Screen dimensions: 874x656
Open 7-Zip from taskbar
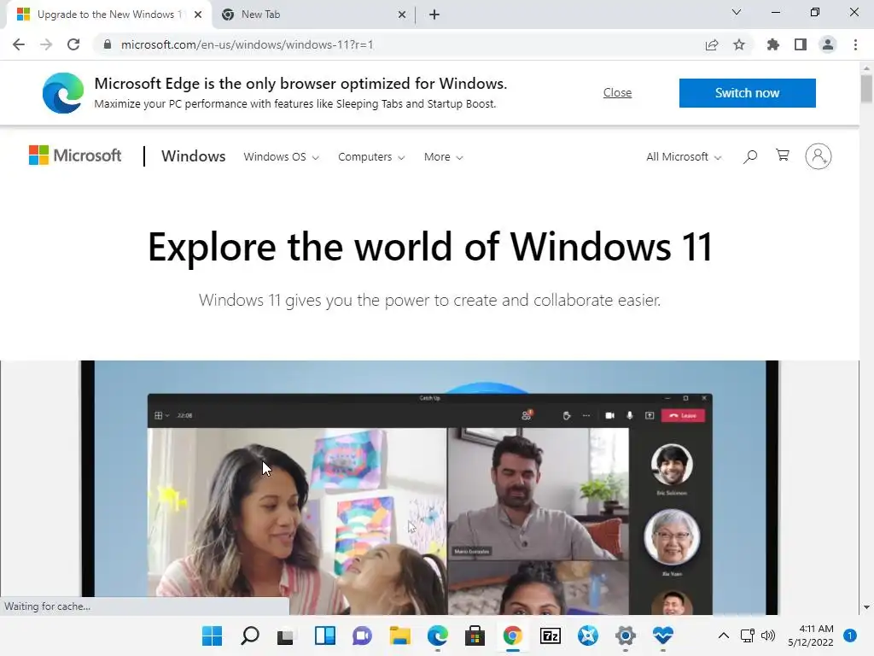coord(551,635)
